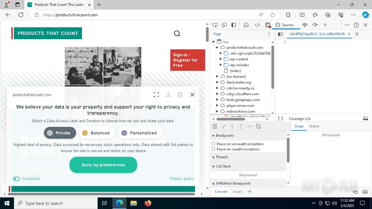Close the UAcBfRjO2gnIBsX file tab
Viewport: 372px width, 209px height.
349,34
